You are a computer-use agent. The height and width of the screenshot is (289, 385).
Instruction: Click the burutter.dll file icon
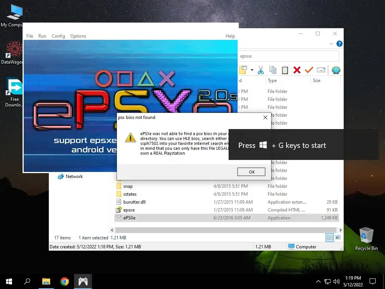[x=119, y=202]
